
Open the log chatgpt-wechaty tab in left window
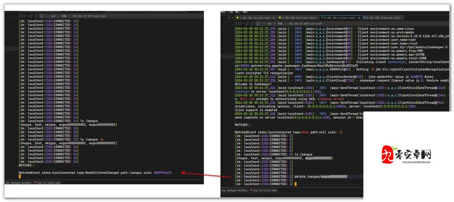point(18,183)
